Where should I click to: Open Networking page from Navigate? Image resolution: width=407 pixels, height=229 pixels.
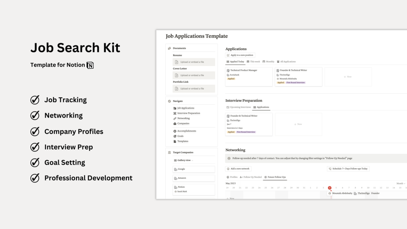pos(183,118)
